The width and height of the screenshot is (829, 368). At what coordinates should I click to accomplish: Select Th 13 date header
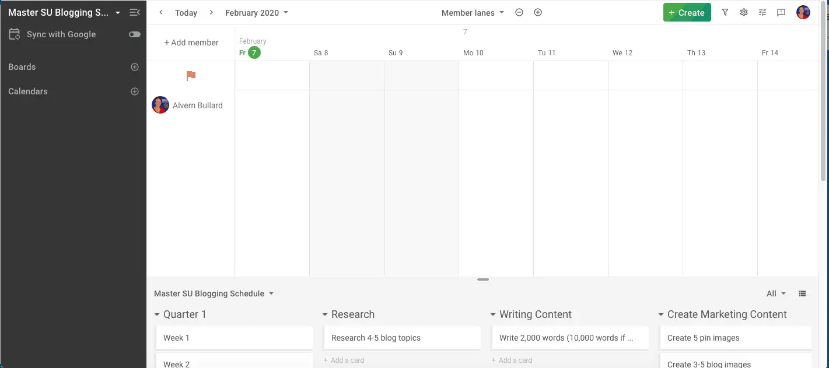[x=696, y=53]
